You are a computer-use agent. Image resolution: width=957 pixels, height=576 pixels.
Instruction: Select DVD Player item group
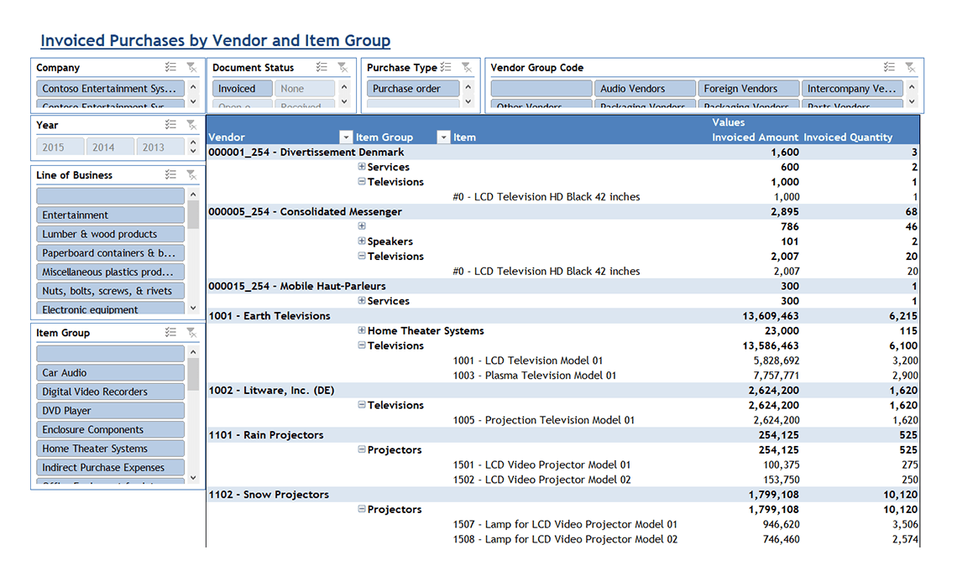coord(111,410)
